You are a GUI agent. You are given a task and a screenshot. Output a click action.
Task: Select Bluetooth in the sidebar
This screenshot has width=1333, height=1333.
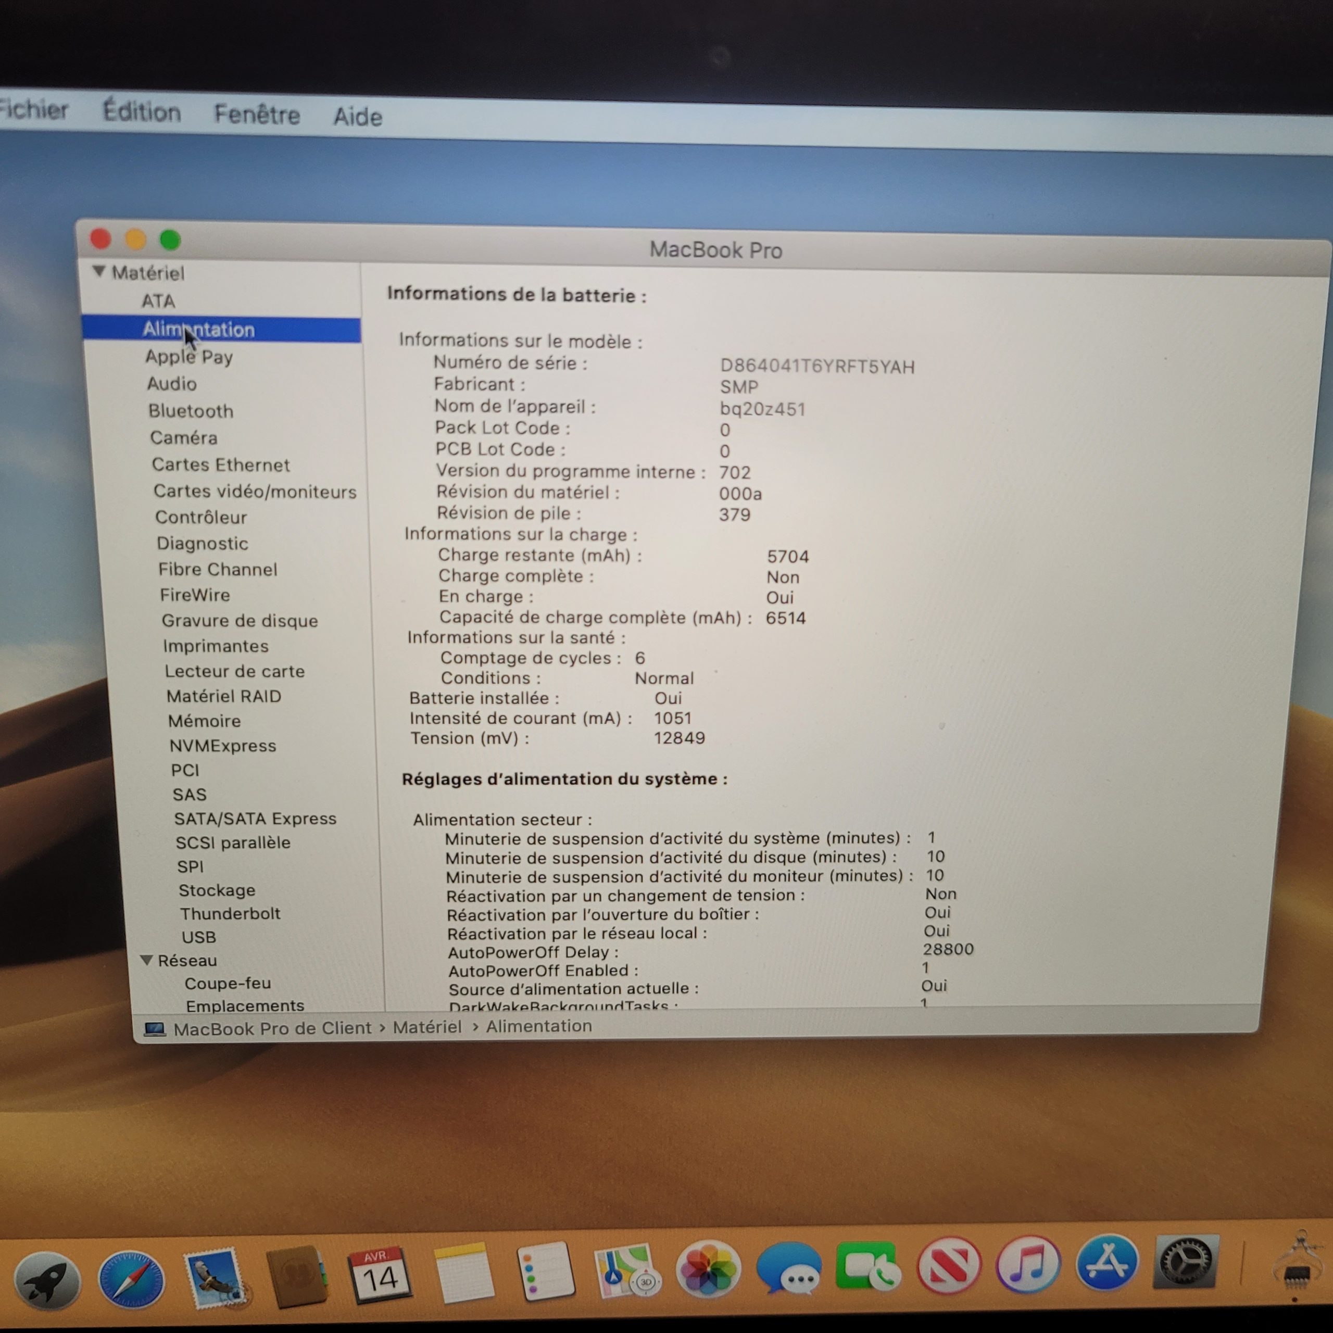point(191,411)
